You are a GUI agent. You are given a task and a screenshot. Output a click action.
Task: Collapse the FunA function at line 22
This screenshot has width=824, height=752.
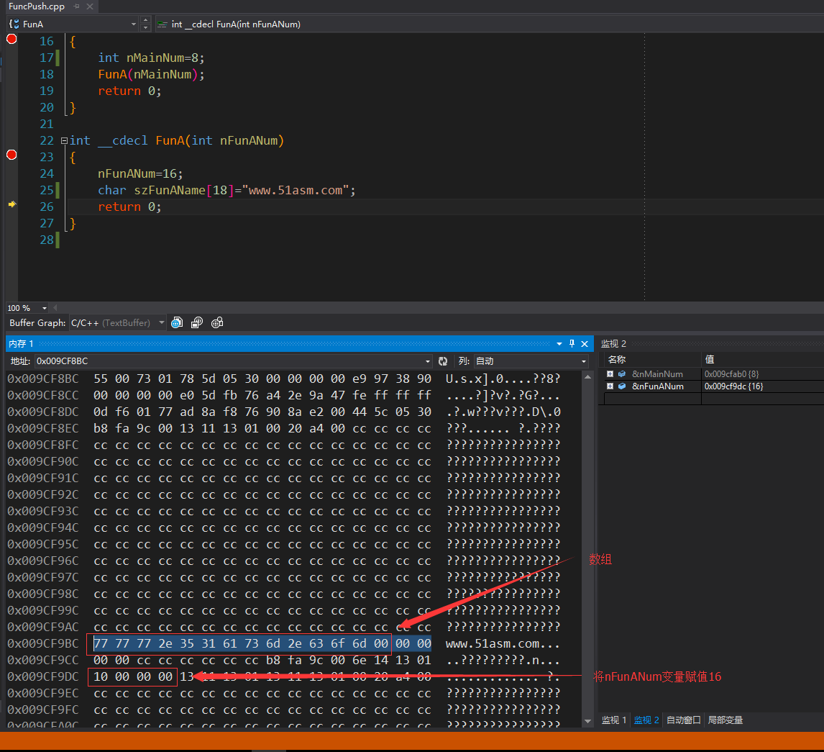pyautogui.click(x=64, y=141)
